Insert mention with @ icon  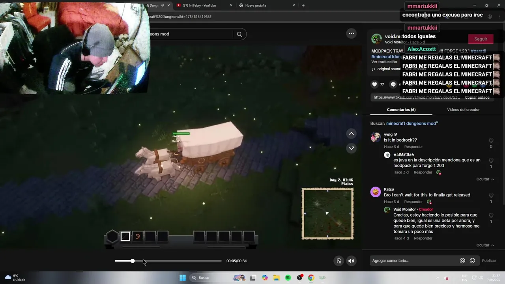(462, 261)
